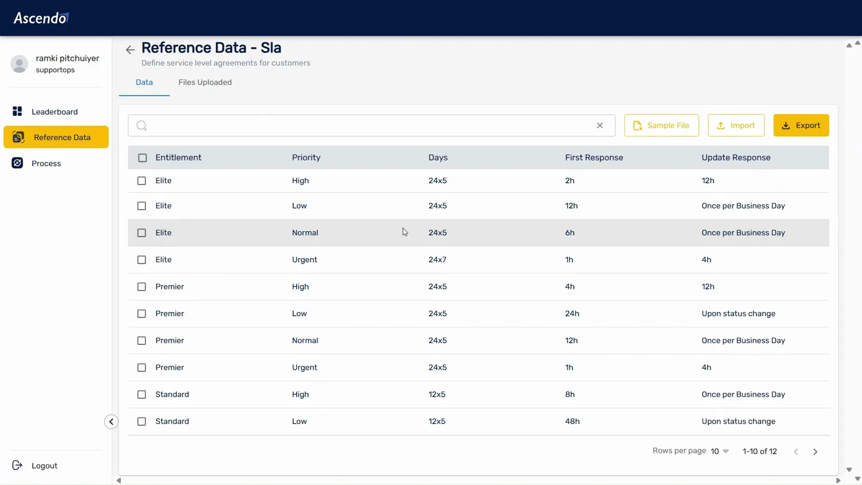Click 24x7 in the Elite Urgent row
Screen dimensions: 862x485
point(437,260)
